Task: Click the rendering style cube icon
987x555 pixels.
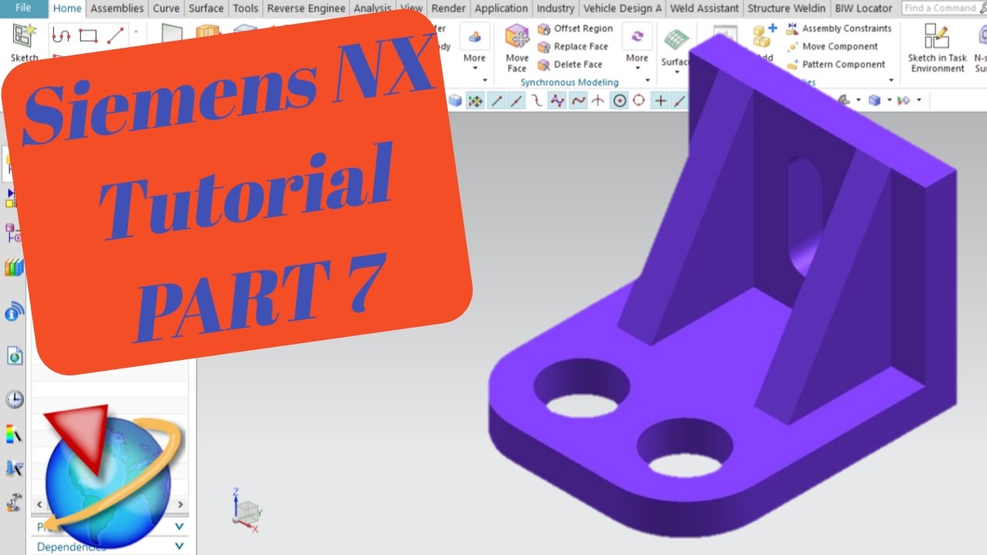Action: (874, 100)
